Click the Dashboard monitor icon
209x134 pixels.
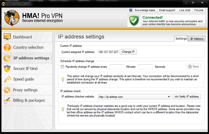(7, 37)
